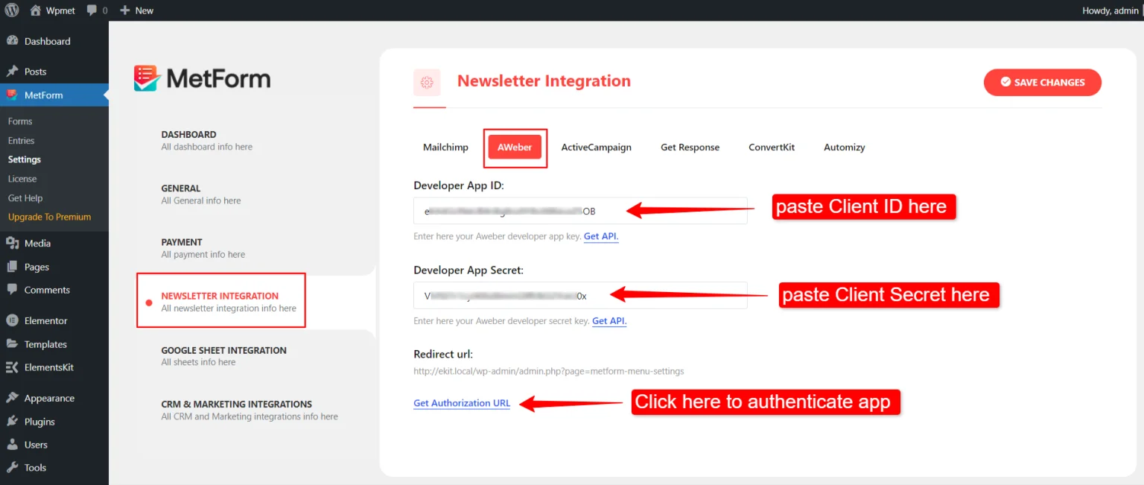Viewport: 1144px width, 485px height.
Task: Select the gear icon beside Newsletter Integration heading
Action: (x=427, y=82)
